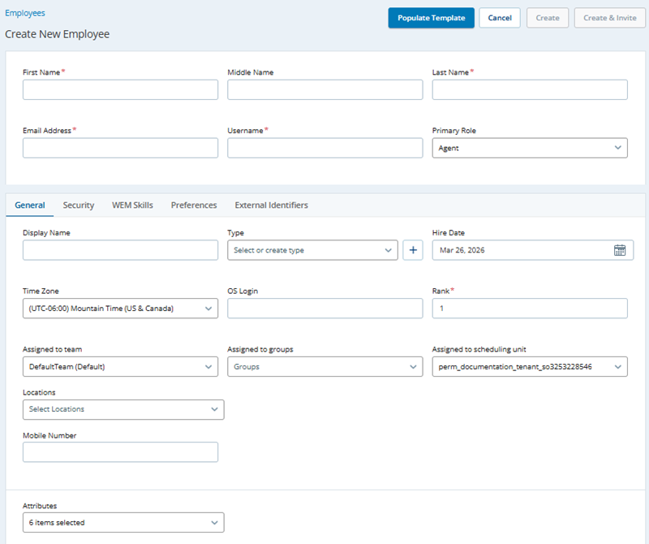Go to the Preferences tab

pyautogui.click(x=194, y=205)
